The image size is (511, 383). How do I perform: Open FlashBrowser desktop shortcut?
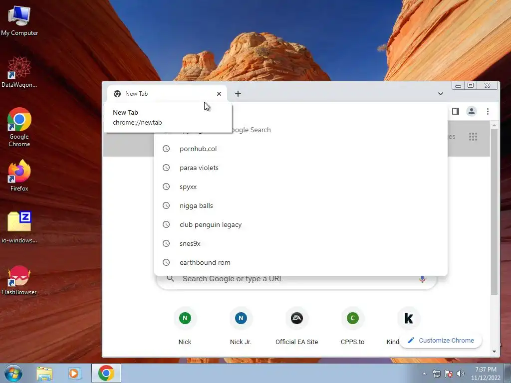(x=19, y=280)
